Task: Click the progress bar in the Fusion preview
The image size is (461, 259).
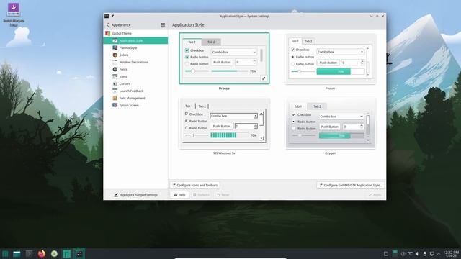Action: coord(341,71)
